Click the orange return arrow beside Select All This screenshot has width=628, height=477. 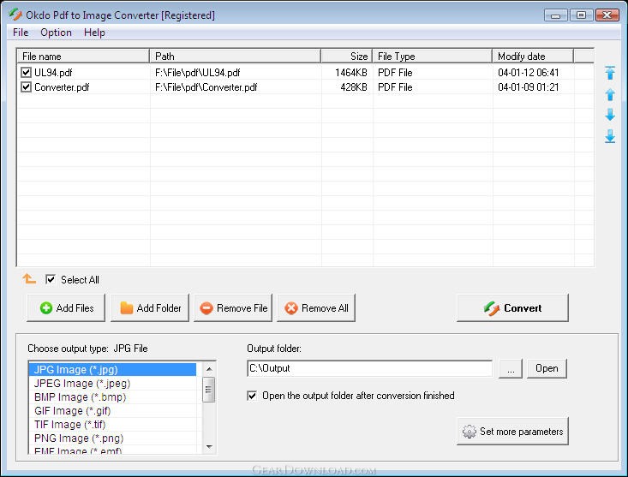point(29,278)
